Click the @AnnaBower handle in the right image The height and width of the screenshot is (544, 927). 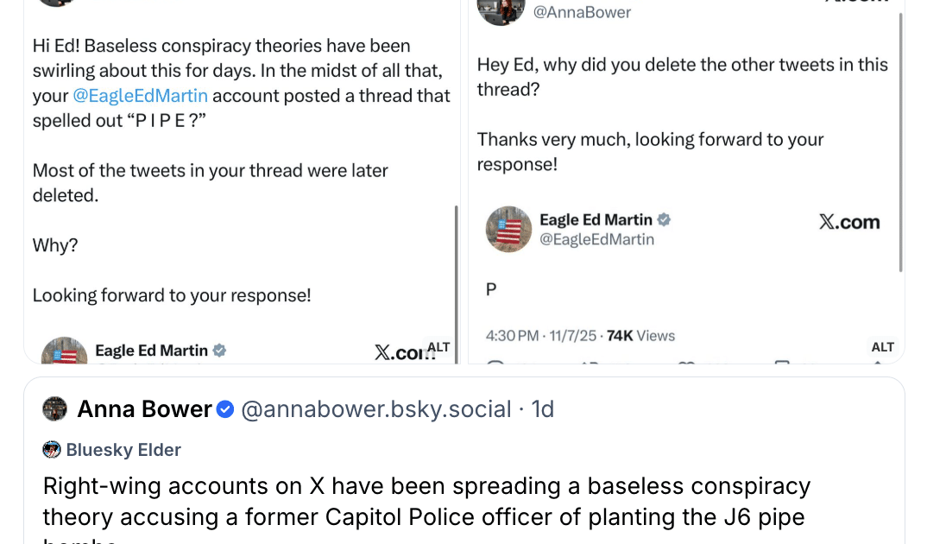582,12
